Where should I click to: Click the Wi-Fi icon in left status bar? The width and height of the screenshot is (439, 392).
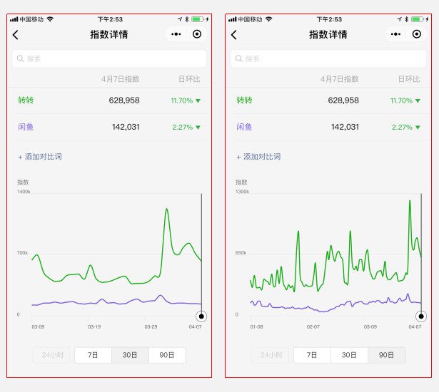50,19
